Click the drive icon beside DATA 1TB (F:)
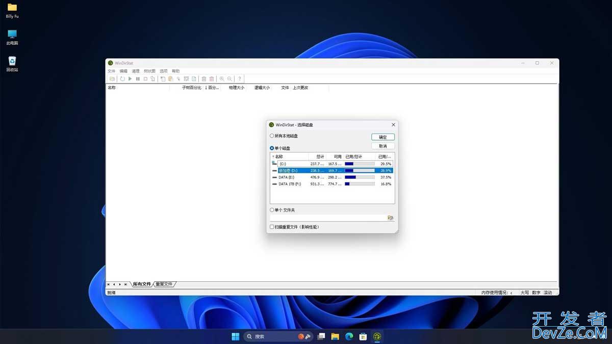Image resolution: width=612 pixels, height=344 pixels. point(274,184)
